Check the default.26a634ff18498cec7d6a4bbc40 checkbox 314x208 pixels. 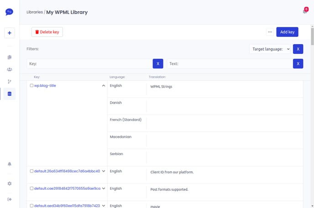31,171
